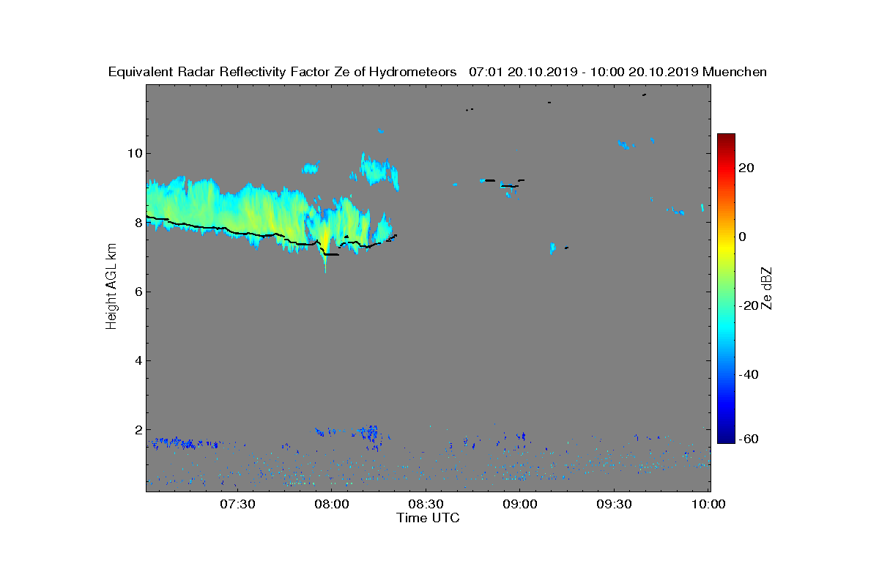Image resolution: width=879 pixels, height=586 pixels.
Task: Click the date range text '07:01 20.10.2019 - 10:00 20.10.2019'
Action: [583, 72]
